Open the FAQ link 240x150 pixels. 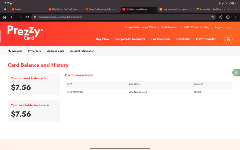187,27
